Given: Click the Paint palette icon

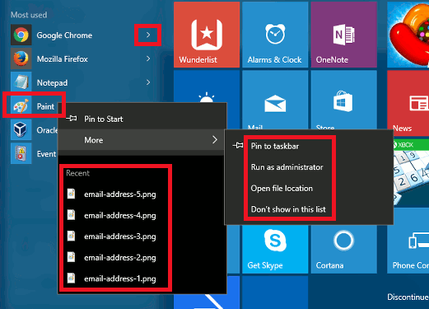Looking at the screenshot, I should click(x=21, y=106).
